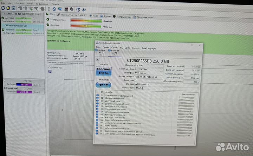
Task: Switch to Инфо tab
Action: click(x=94, y=16)
